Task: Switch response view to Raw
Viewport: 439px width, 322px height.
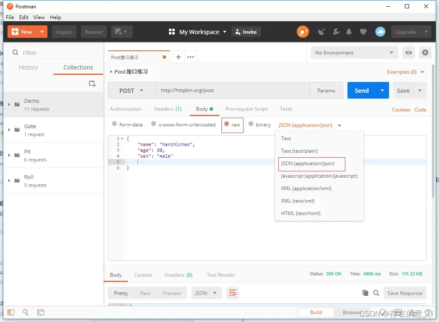Action: click(145, 293)
